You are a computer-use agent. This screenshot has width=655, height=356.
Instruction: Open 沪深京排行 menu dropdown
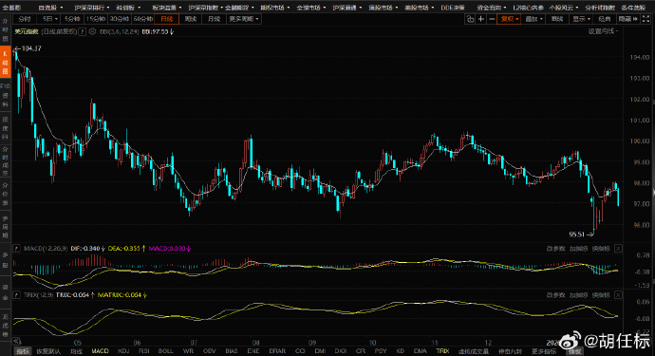point(92,8)
